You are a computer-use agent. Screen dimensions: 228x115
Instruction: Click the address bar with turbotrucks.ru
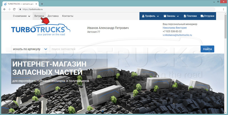click(x=116, y=9)
